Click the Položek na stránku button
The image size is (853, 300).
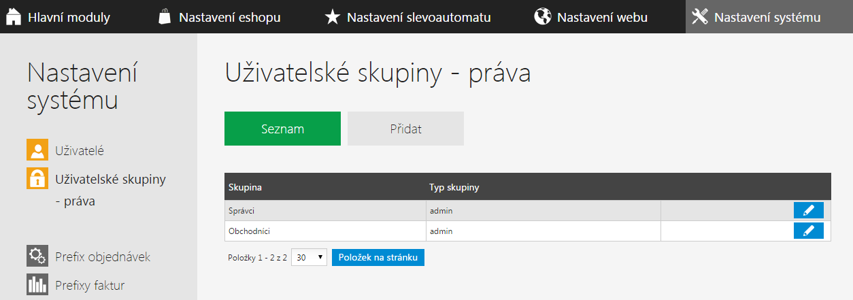(x=378, y=258)
